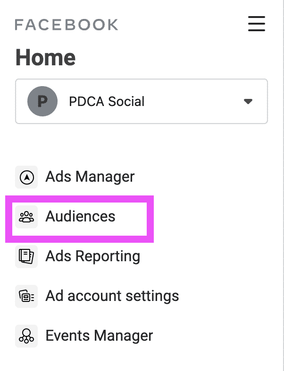This screenshot has height=371, width=284.
Task: Click empty space inside account selector box
Action: coord(193,101)
